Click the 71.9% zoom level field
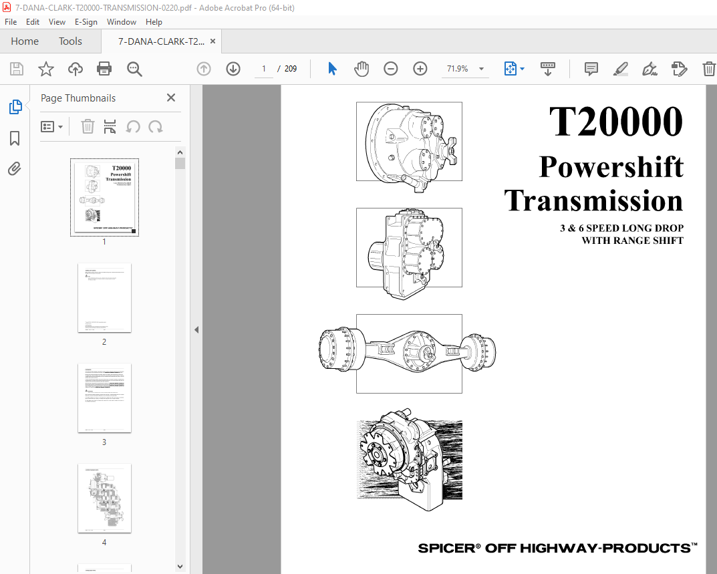Viewport: 717px width, 574px height. pyautogui.click(x=457, y=69)
